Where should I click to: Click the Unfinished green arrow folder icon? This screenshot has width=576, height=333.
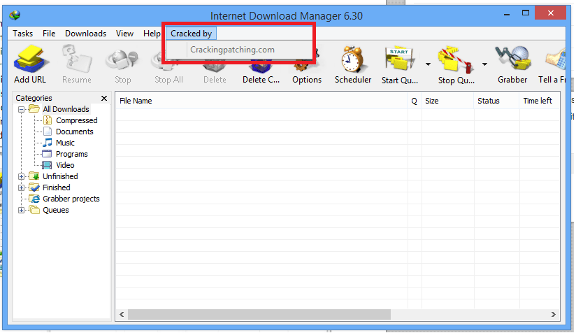coord(34,176)
